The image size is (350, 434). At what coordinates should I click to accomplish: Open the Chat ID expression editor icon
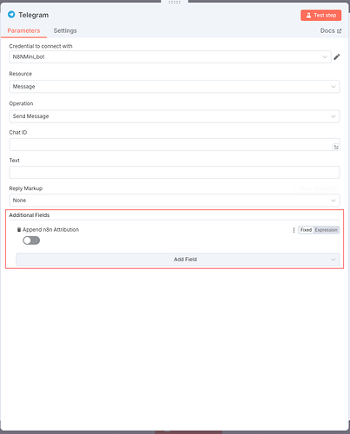pos(336,147)
